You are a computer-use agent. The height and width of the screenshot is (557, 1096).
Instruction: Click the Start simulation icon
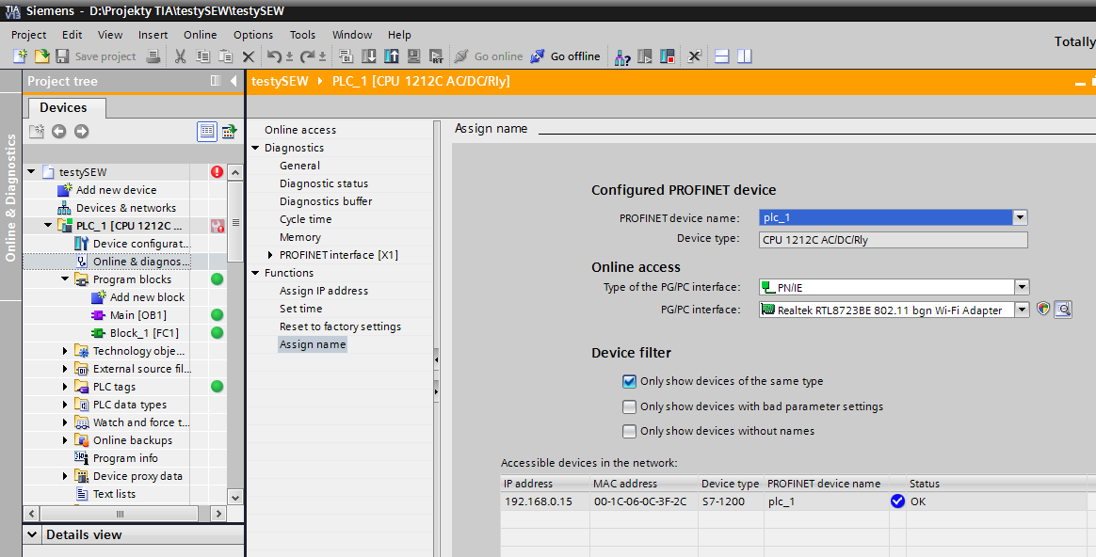click(x=413, y=56)
